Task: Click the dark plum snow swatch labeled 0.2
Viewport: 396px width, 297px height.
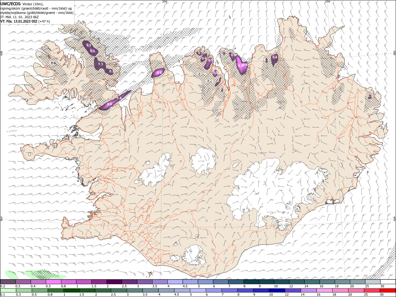Action: click(x=8, y=282)
